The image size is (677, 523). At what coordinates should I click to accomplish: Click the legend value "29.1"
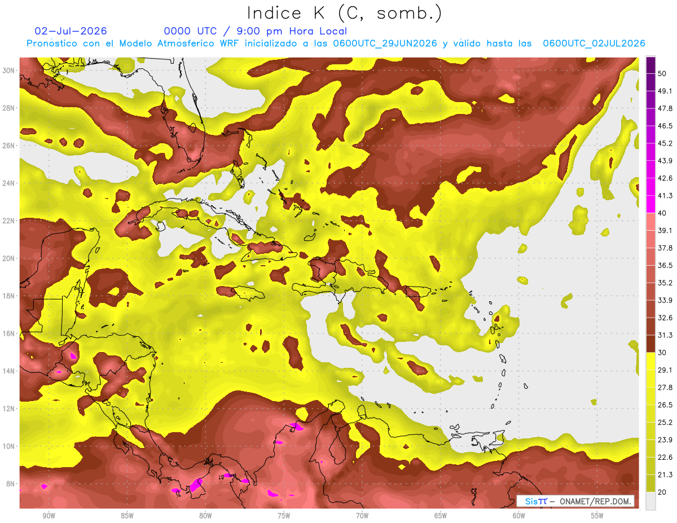(x=665, y=370)
